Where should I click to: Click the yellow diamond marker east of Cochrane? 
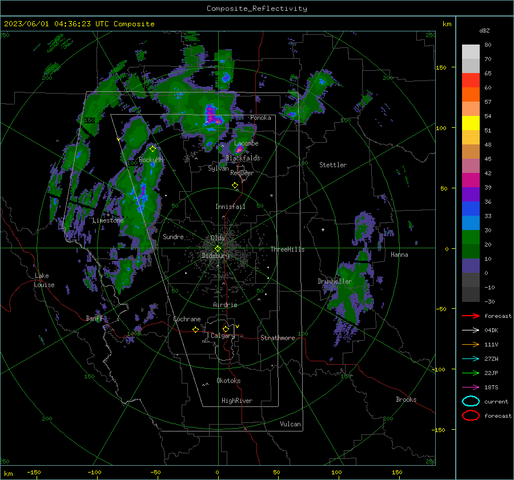(x=195, y=330)
